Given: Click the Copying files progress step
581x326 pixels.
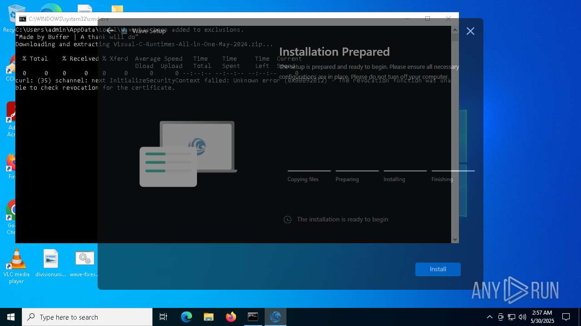Looking at the screenshot, I should pos(309,176).
